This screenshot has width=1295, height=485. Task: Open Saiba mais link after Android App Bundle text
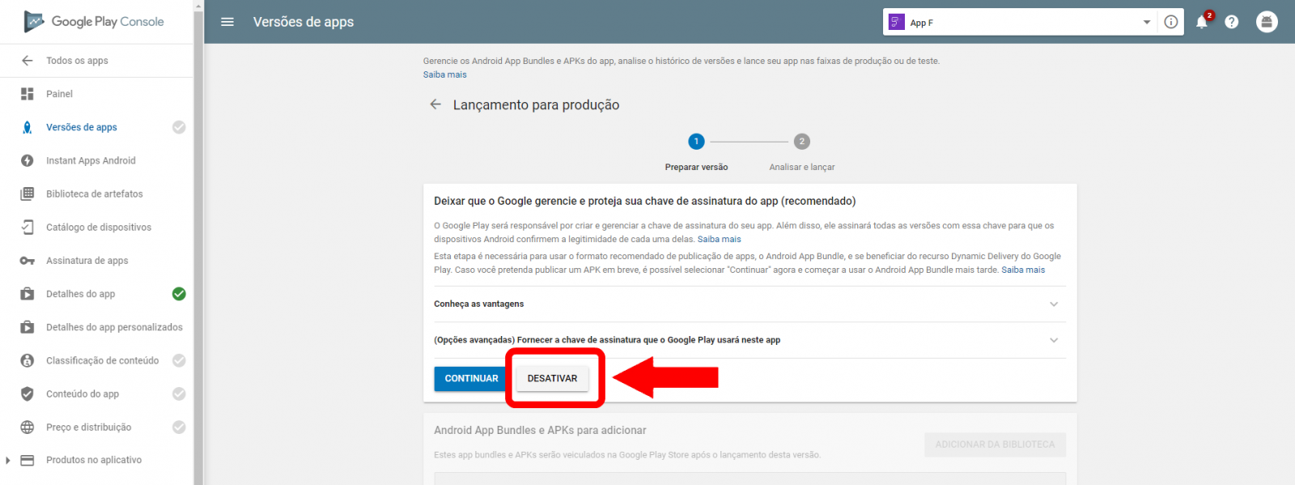pos(1023,270)
